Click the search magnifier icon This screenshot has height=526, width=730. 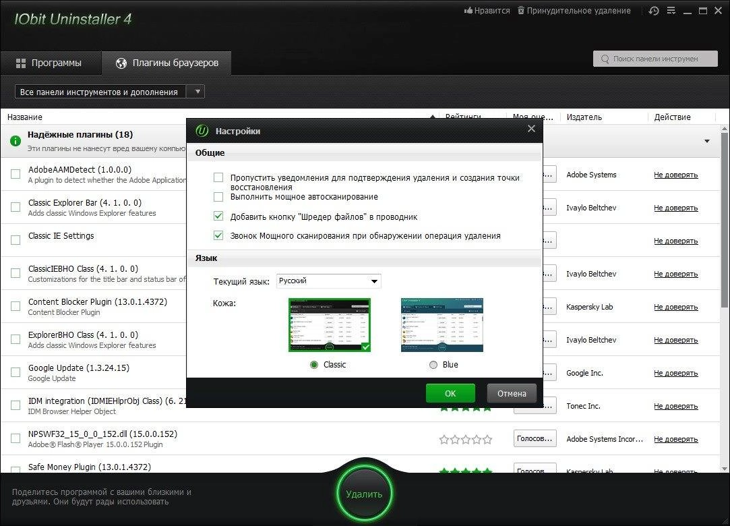(x=605, y=59)
